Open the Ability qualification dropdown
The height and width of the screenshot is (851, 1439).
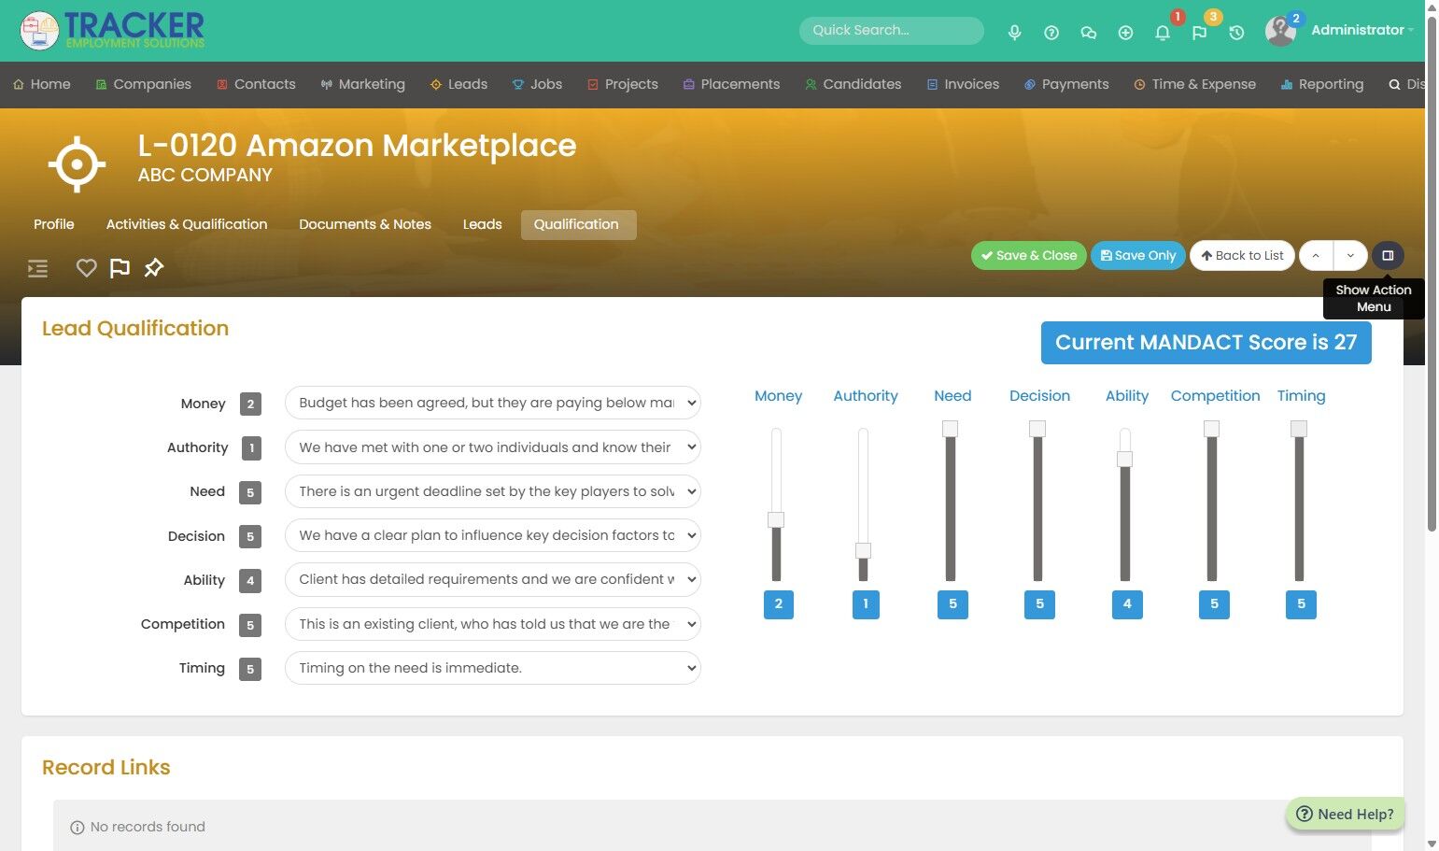coord(492,579)
